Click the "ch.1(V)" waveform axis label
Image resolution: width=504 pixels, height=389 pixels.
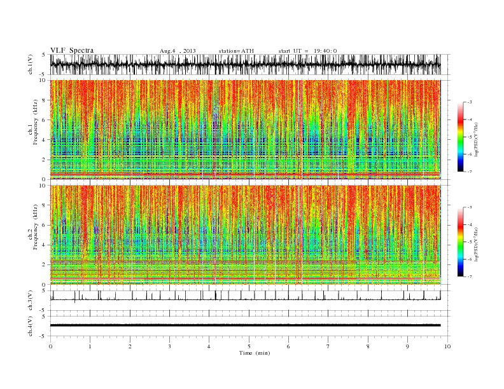click(31, 64)
